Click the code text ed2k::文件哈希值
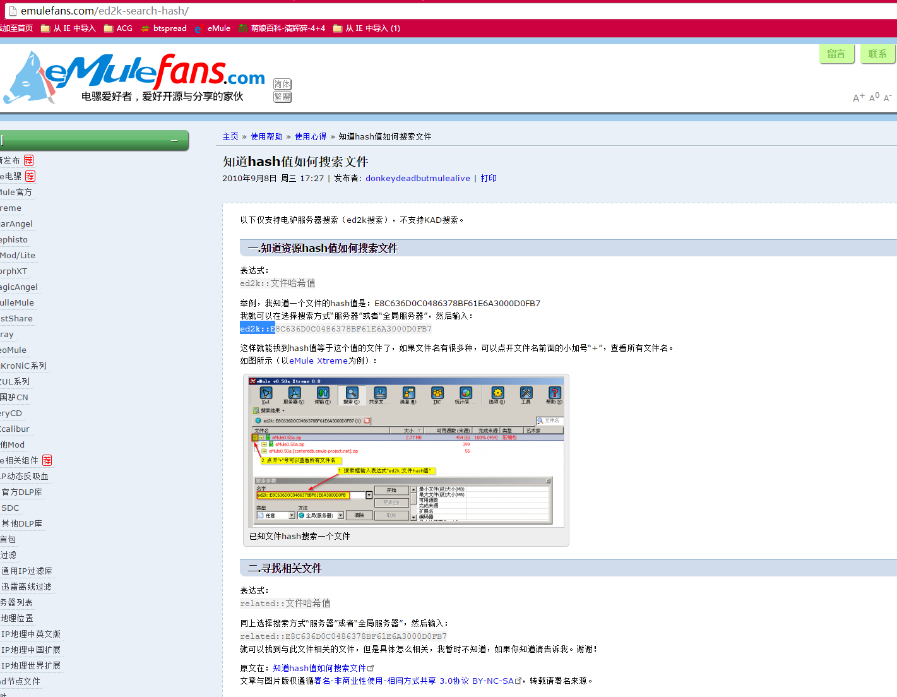This screenshot has width=897, height=697. coord(278,283)
